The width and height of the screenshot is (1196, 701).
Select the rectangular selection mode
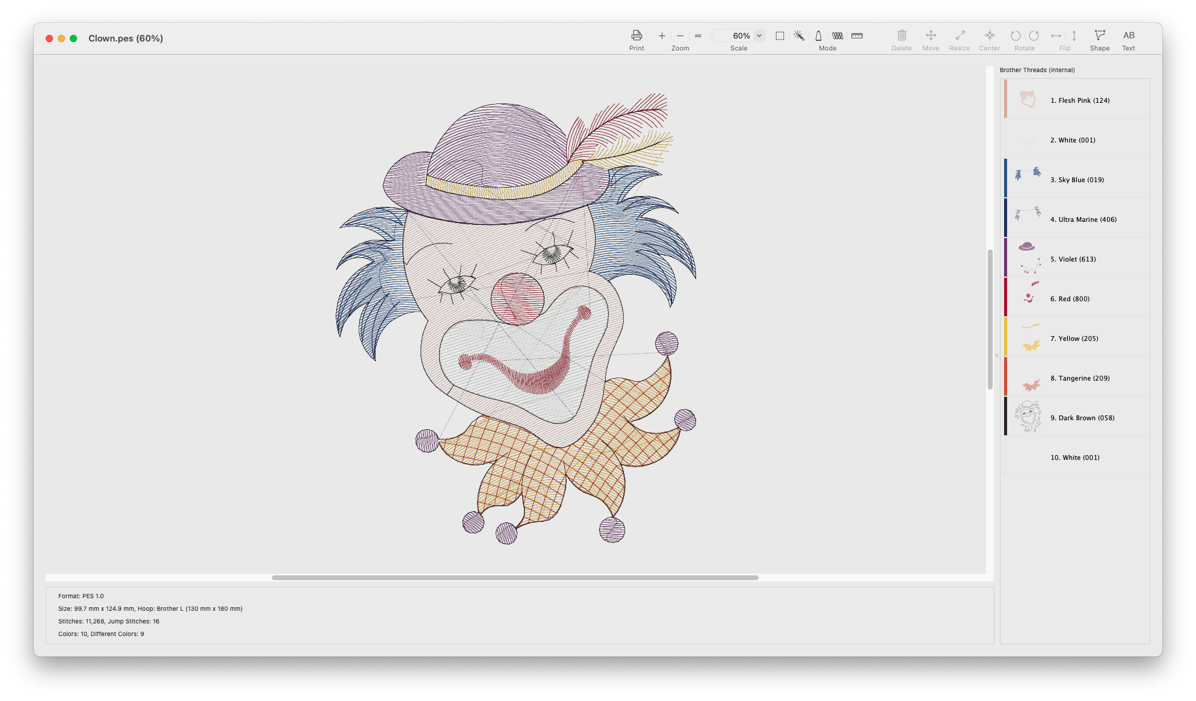pos(780,36)
